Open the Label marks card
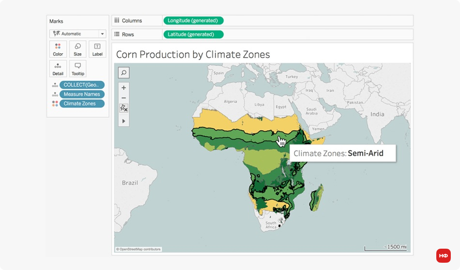 click(x=97, y=49)
